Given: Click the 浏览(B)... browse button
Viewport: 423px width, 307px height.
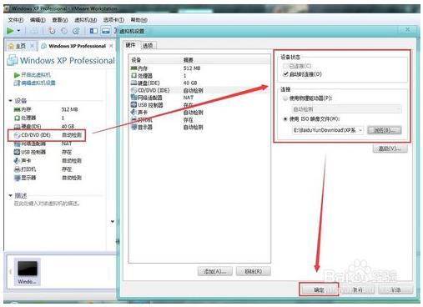Looking at the screenshot, I should [x=385, y=130].
